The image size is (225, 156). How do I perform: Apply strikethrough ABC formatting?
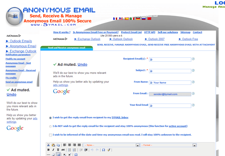pos(63,150)
